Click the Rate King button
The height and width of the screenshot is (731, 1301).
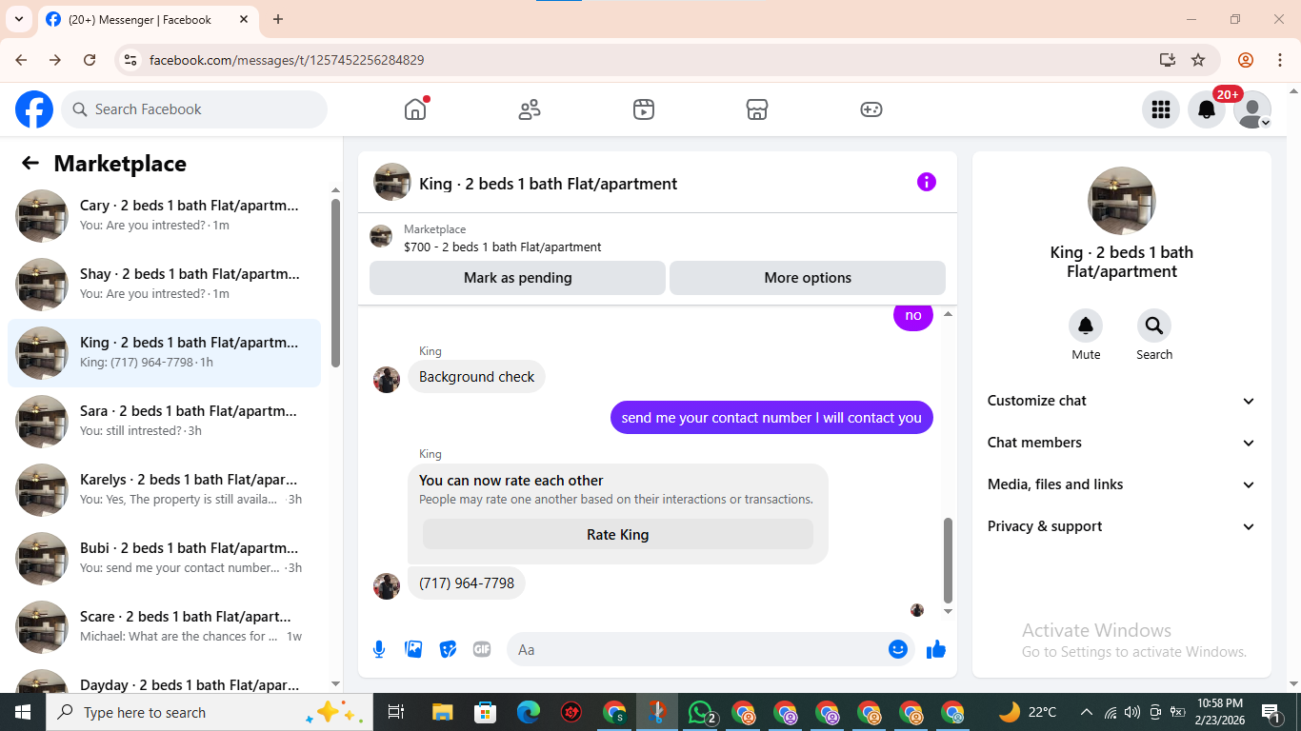pos(617,535)
